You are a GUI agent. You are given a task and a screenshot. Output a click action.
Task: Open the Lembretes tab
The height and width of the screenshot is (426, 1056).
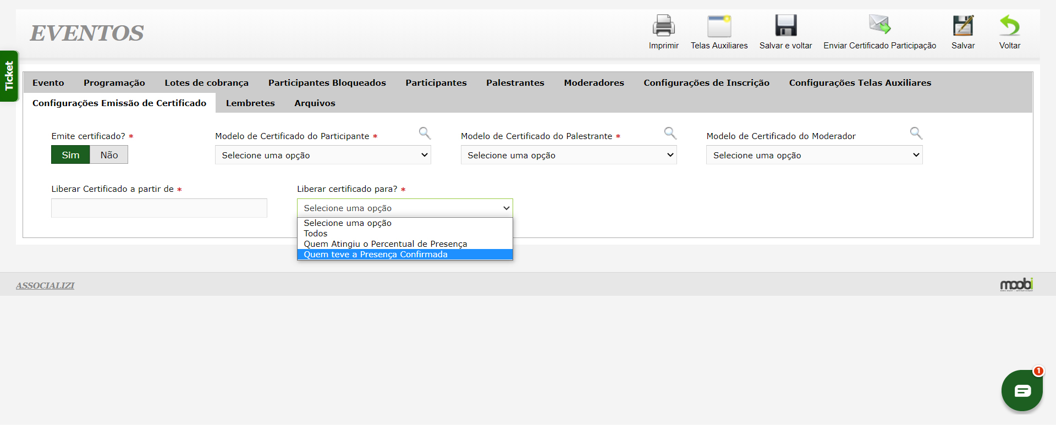[250, 103]
